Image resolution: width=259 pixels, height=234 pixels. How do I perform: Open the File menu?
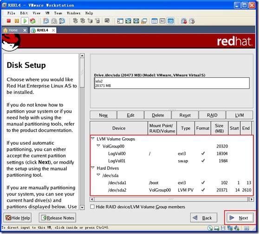pos(11,13)
